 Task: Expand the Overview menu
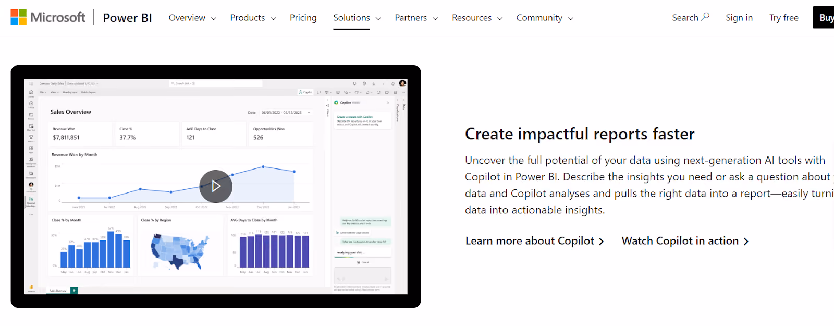coord(192,18)
